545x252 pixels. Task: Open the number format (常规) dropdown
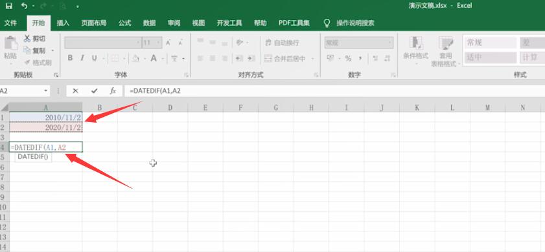click(x=359, y=43)
